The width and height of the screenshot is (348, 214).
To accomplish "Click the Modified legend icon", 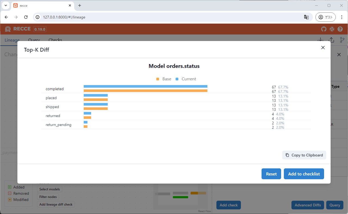I will click(10, 200).
